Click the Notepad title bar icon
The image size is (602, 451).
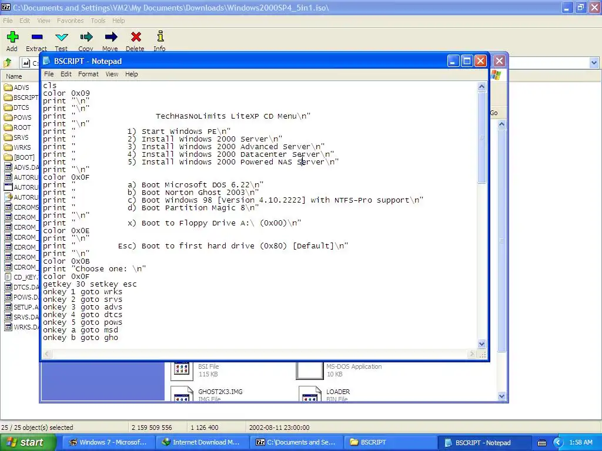click(x=46, y=61)
